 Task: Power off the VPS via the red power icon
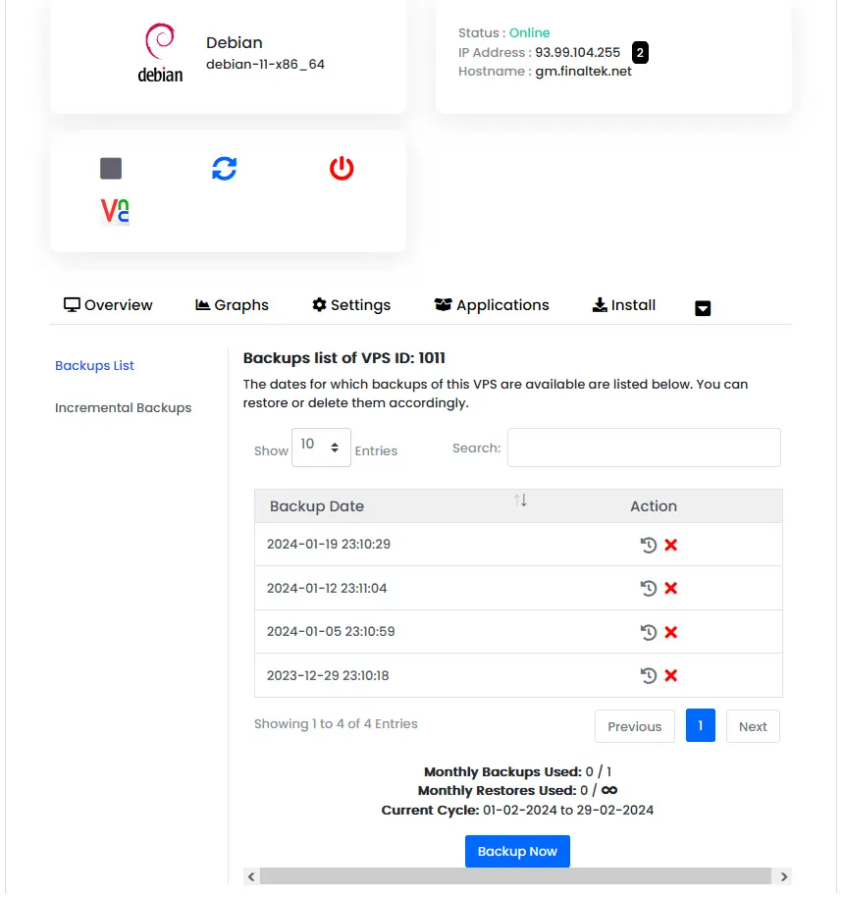[341, 168]
